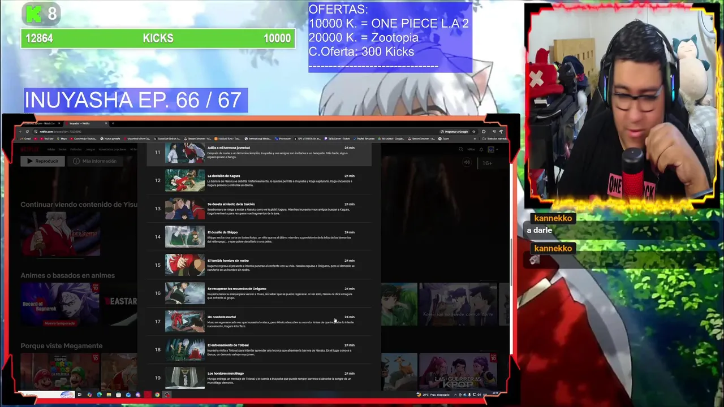Play episode 15 thumbnail El temible hombre sin rostro
The image size is (724, 407).
click(x=185, y=265)
